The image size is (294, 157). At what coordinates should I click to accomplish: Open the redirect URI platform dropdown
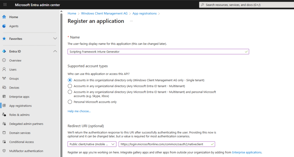(x=92, y=144)
